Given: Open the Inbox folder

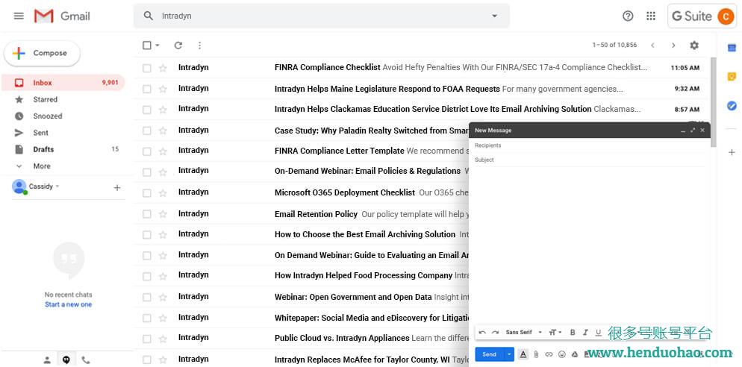Looking at the screenshot, I should coord(63,83).
